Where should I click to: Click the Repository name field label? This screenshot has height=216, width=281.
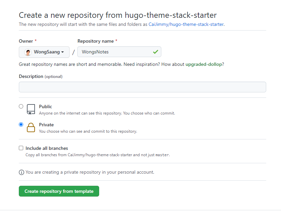pyautogui.click(x=95, y=41)
